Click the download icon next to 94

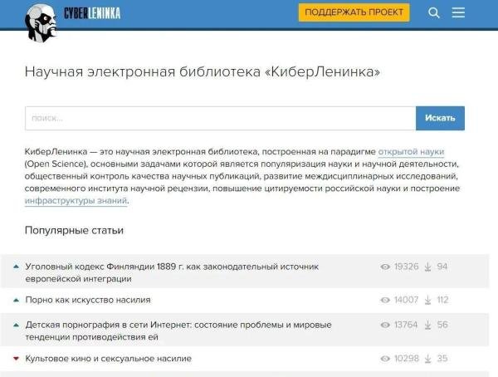427,267
